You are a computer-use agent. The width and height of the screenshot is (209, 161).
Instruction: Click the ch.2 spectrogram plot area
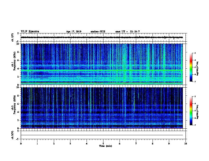click(102, 108)
